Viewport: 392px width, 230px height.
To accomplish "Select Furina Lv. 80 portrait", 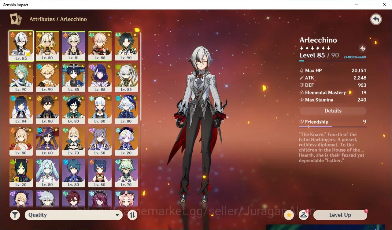I will (126, 109).
